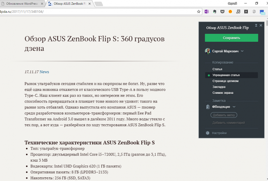The width and height of the screenshot is (268, 181).
Task: Open the @Входящие notebook dropdown
Action: [x=234, y=107]
